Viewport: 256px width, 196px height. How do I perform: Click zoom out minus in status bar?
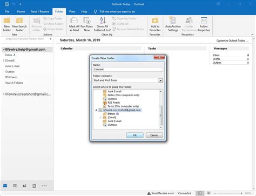pos(215,193)
